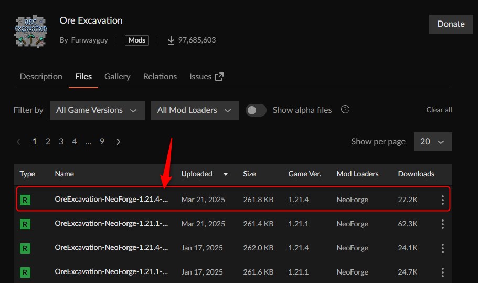This screenshot has height=283, width=478.
Task: Click the 262.0 KB size cell
Action: pos(258,248)
